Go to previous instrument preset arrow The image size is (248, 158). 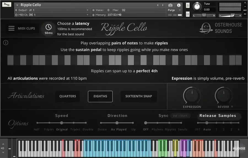(x=158, y=5)
